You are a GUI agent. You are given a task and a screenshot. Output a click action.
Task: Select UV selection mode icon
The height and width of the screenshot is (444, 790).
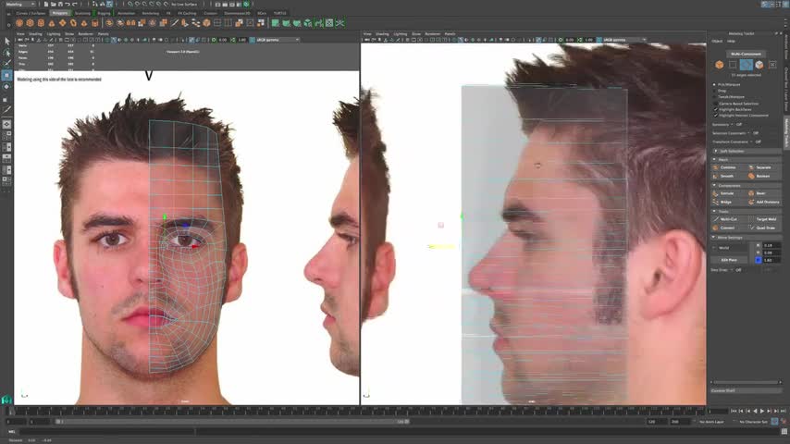point(772,65)
